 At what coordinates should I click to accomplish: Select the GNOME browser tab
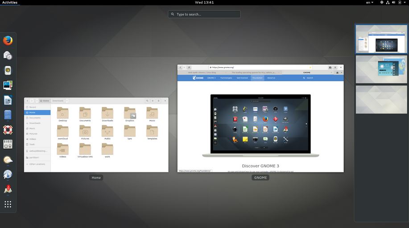point(307,72)
